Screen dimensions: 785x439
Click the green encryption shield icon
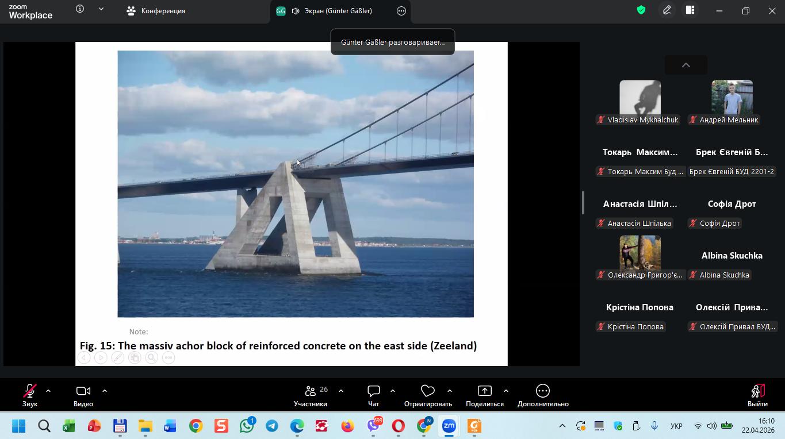coord(641,10)
